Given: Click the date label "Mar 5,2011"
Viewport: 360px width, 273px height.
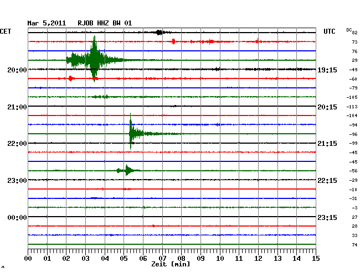Looking at the screenshot, I should pyautogui.click(x=47, y=23).
